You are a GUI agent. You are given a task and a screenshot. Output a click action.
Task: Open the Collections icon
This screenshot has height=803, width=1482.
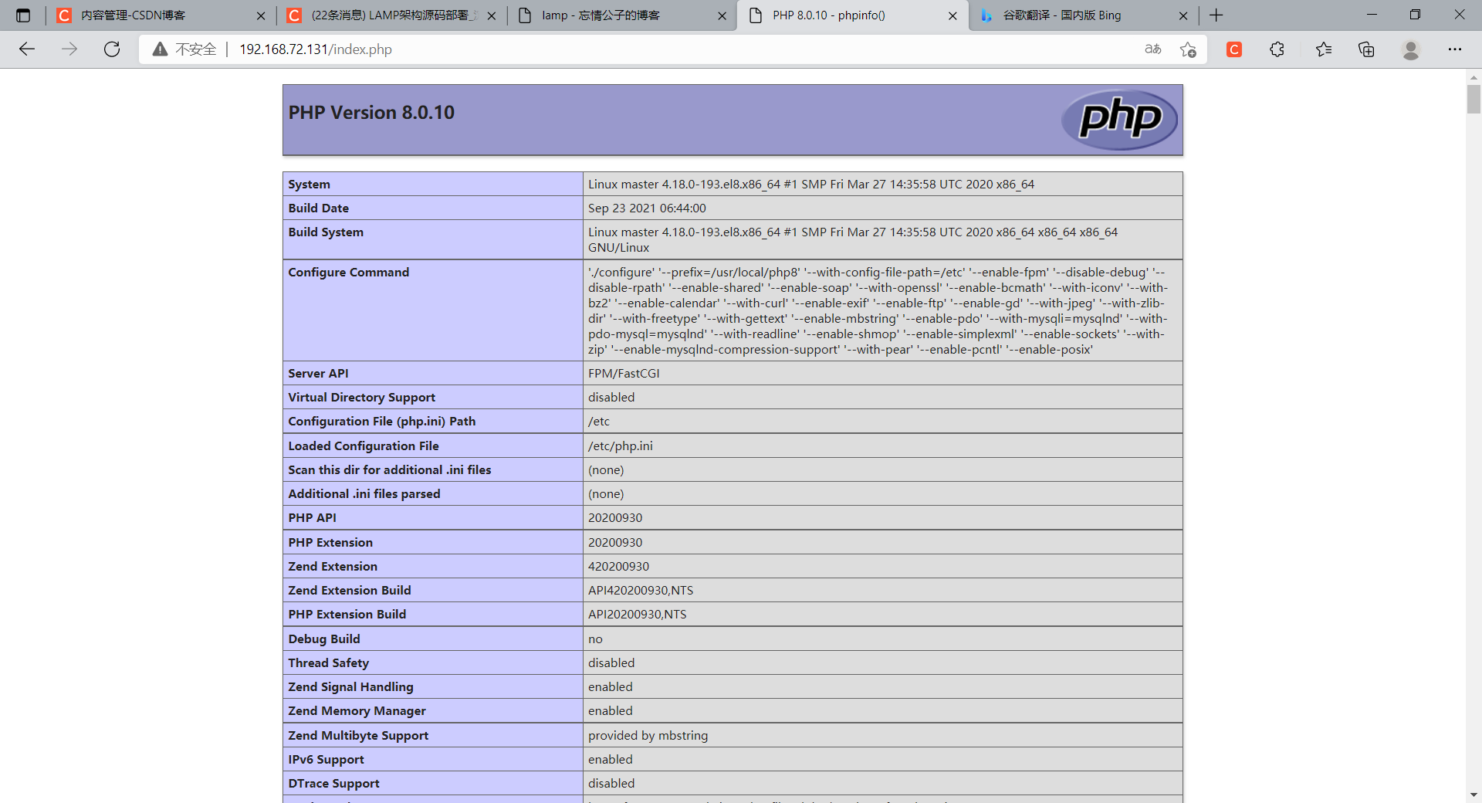pyautogui.click(x=1366, y=49)
